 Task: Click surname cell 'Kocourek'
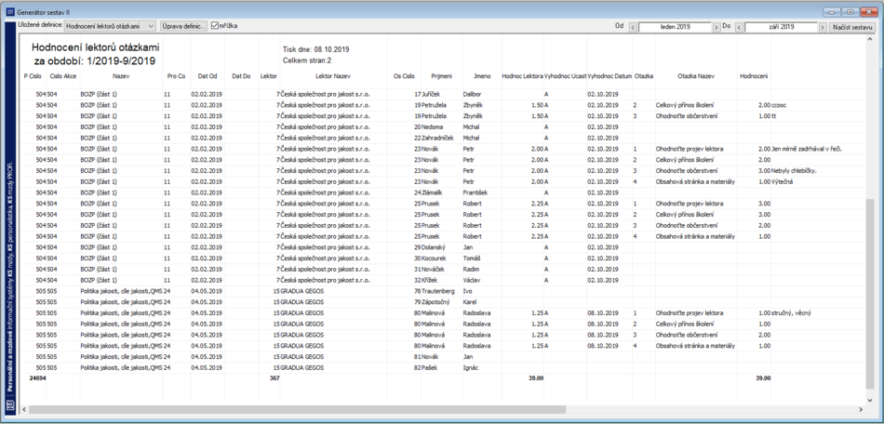(435, 258)
